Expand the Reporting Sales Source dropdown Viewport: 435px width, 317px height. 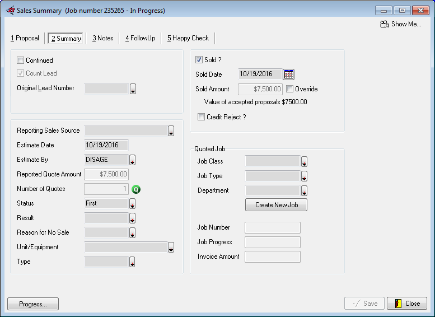(x=171, y=130)
